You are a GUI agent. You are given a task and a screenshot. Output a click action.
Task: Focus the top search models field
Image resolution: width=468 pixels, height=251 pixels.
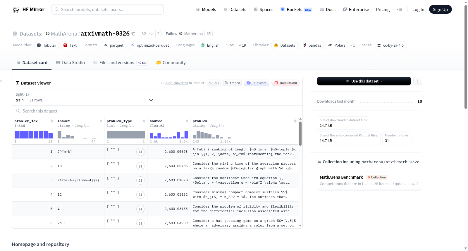108,9
